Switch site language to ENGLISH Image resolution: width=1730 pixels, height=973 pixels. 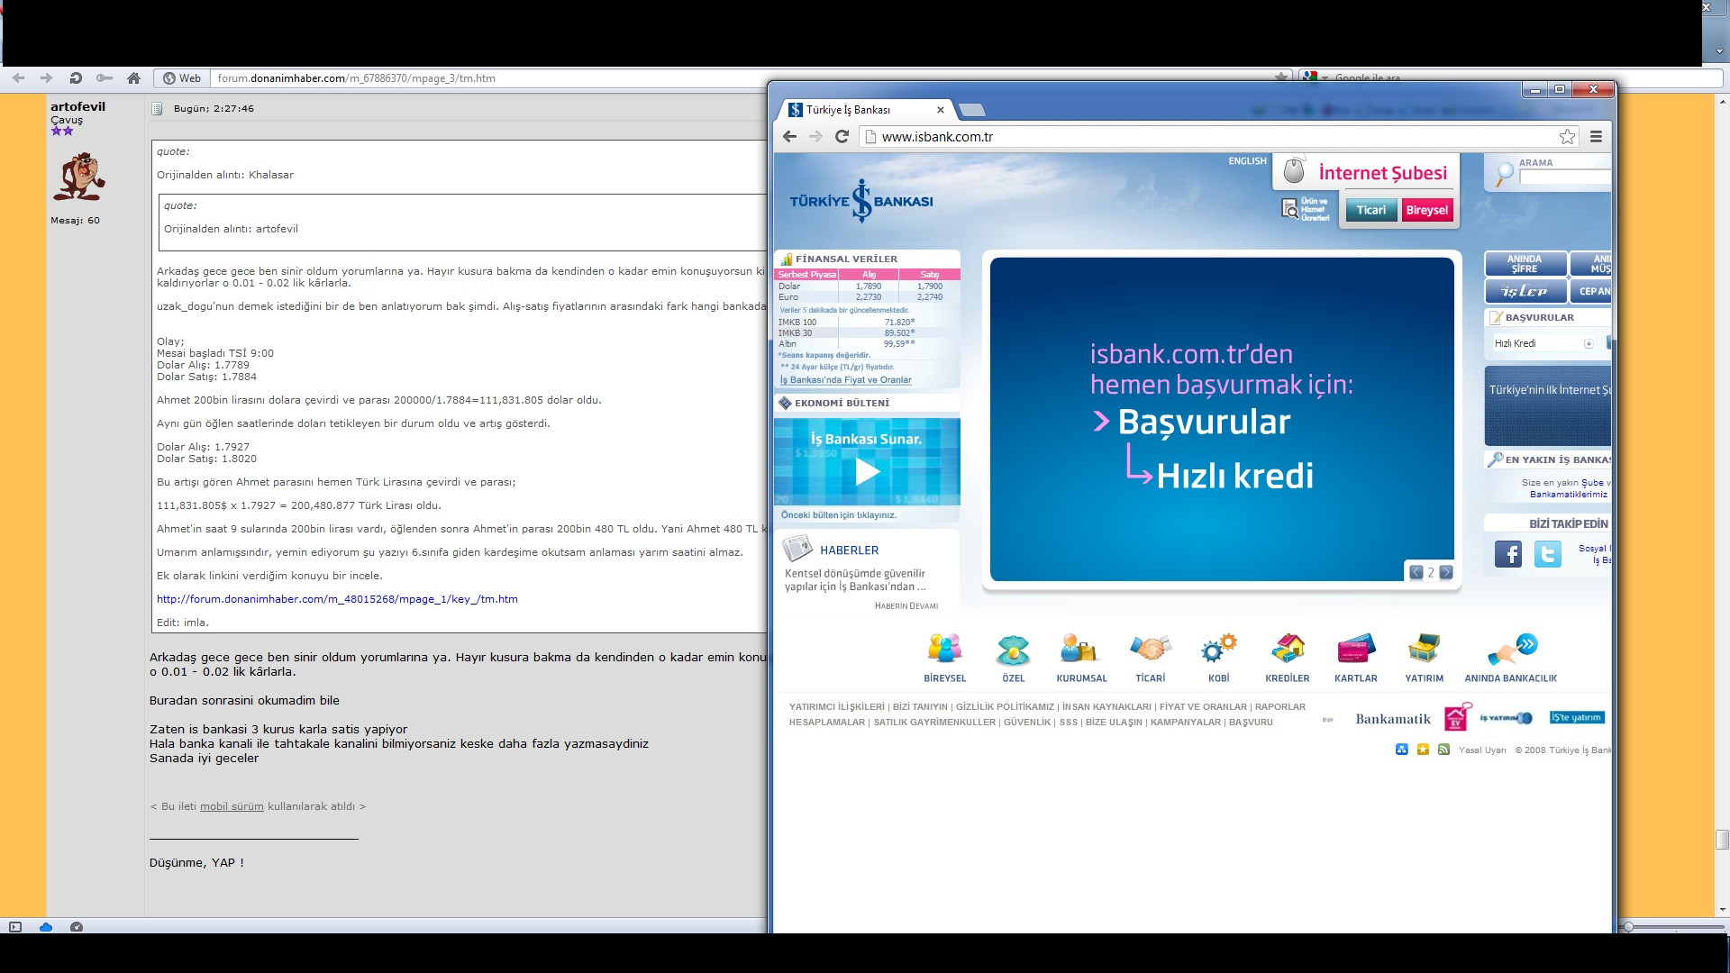point(1247,161)
